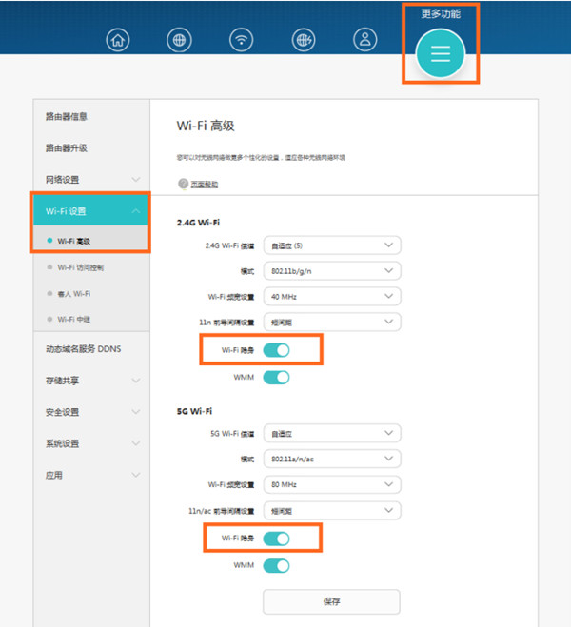Open the 11n guard interval dropdown
Viewport: 571px width, 627px height.
tap(332, 322)
